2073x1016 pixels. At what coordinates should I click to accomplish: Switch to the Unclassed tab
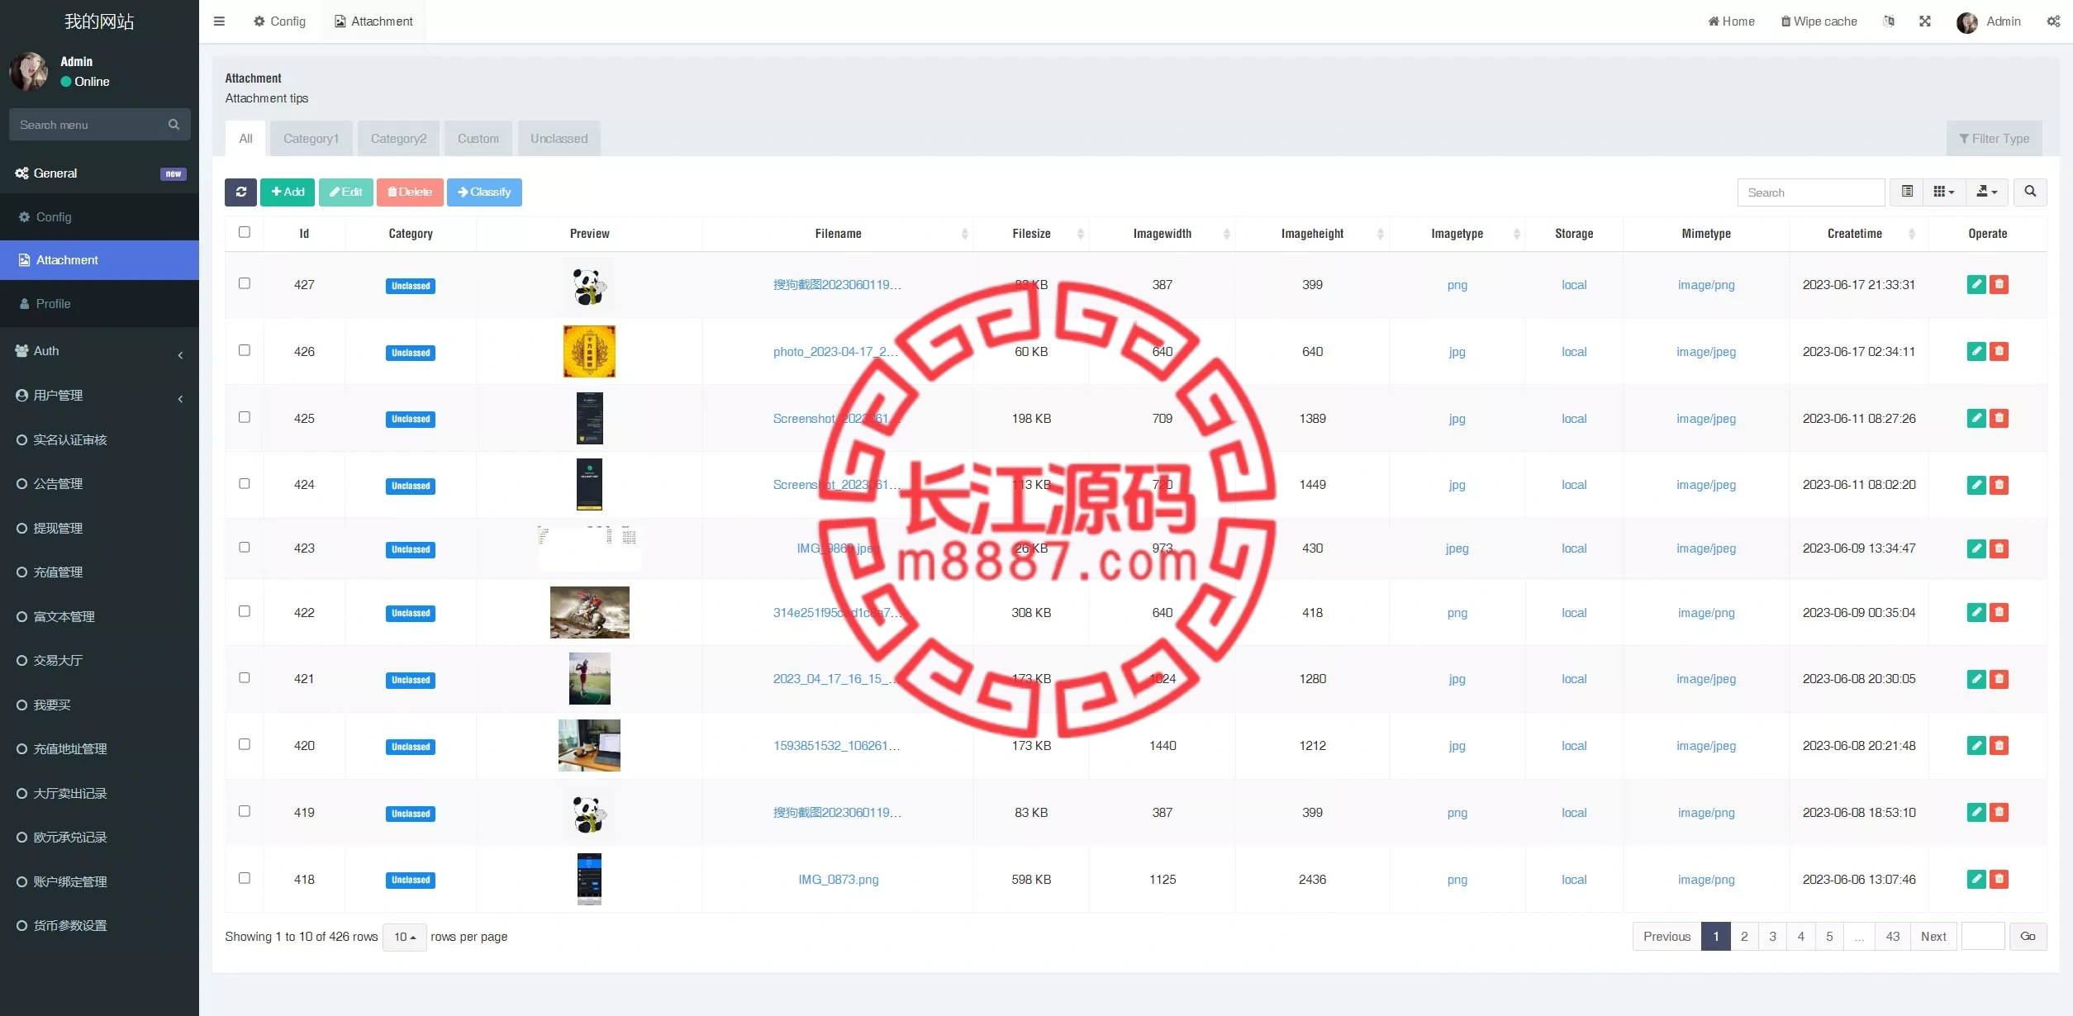(559, 139)
